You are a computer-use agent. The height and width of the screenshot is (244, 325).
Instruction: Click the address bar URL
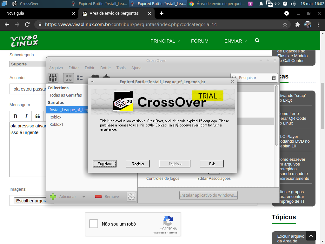[x=131, y=24]
